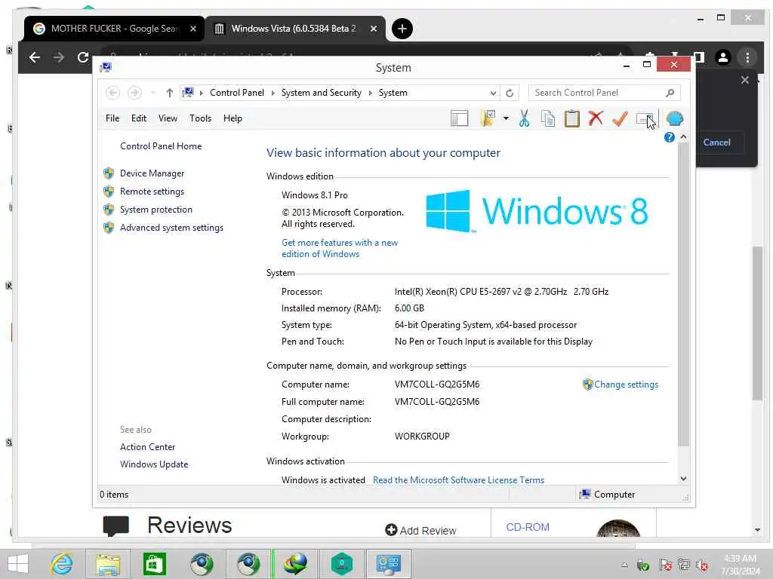Click the layout pane icon in toolbar

[460, 118]
